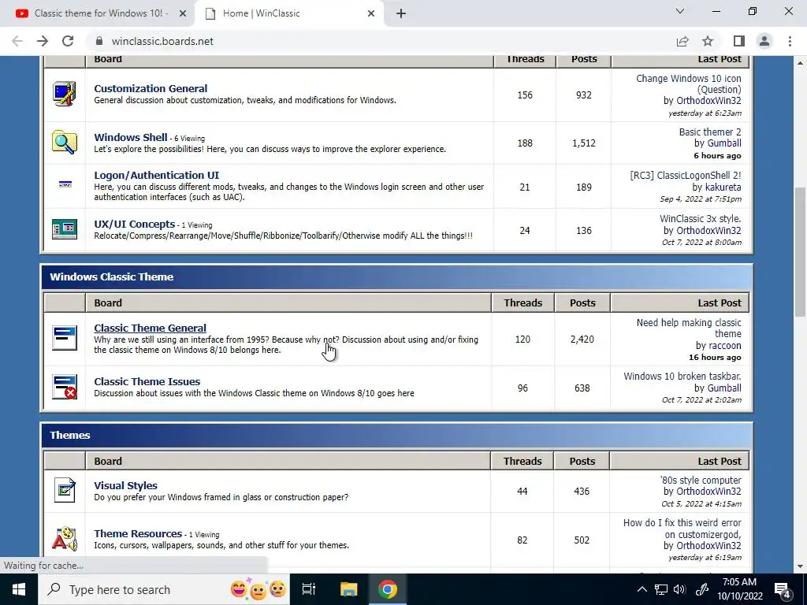
Task: Open the Visual Styles board
Action: [125, 485]
